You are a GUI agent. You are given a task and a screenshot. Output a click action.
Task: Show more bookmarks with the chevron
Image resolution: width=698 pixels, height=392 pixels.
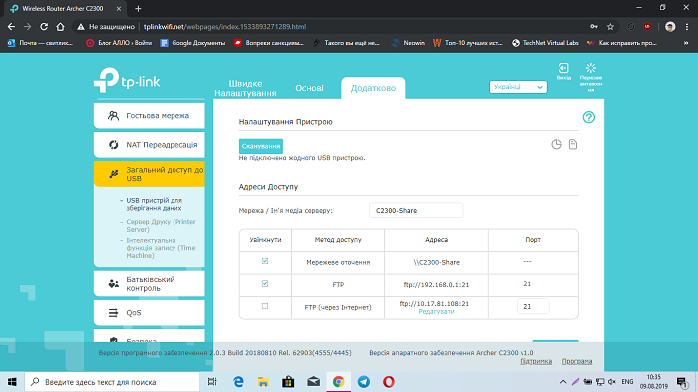click(686, 43)
